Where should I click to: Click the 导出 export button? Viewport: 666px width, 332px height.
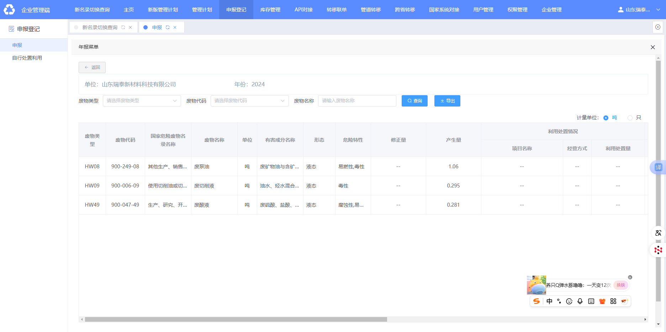[x=447, y=101]
